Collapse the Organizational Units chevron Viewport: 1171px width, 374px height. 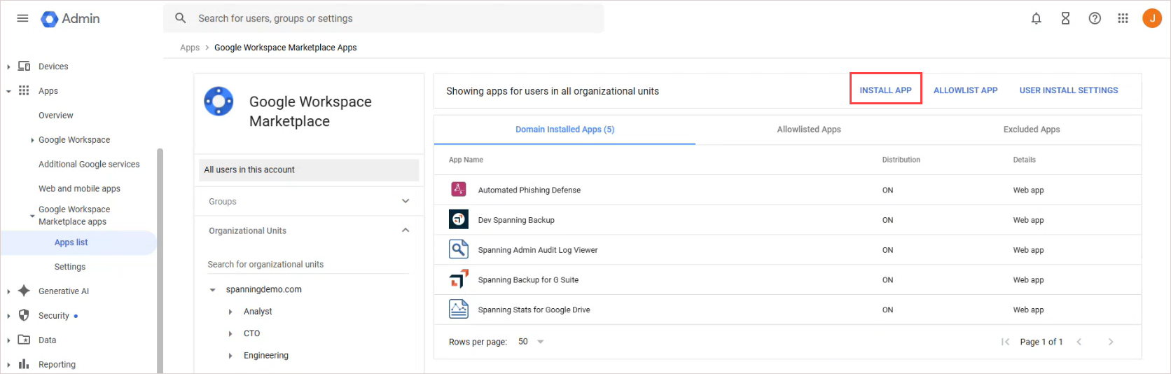[406, 230]
